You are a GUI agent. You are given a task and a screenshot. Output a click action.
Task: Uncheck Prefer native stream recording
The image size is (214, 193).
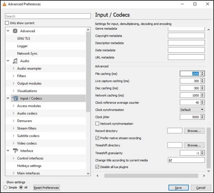click(x=97, y=138)
